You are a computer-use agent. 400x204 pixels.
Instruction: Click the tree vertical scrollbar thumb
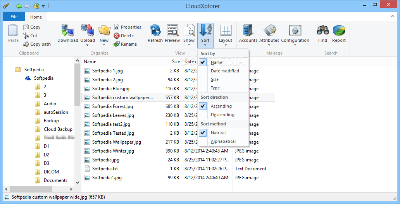[x=77, y=84]
